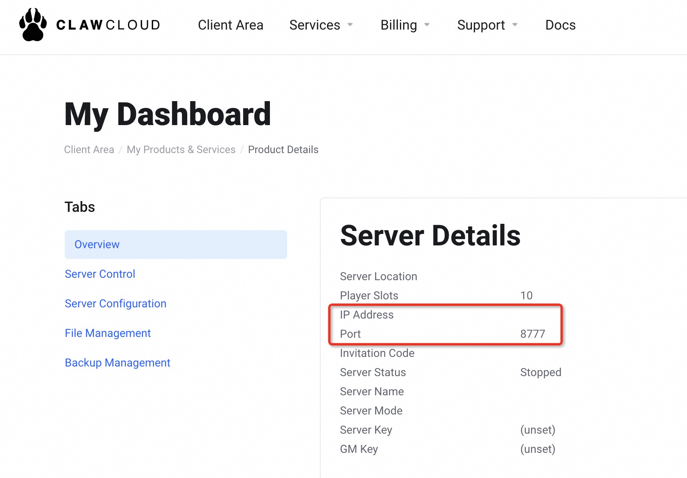Viewport: 687px width, 478px height.
Task: Navigate to My Products & Services breadcrumb
Action: point(181,149)
